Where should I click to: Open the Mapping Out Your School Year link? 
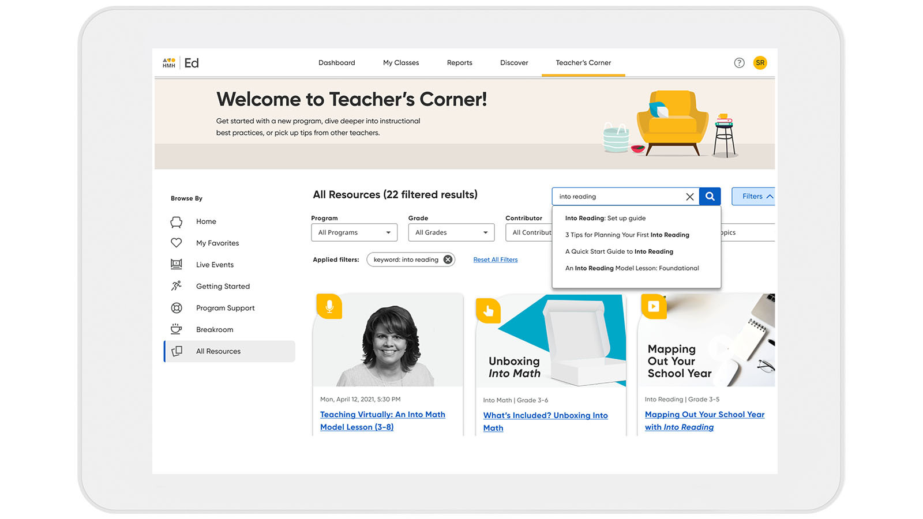coord(704,414)
